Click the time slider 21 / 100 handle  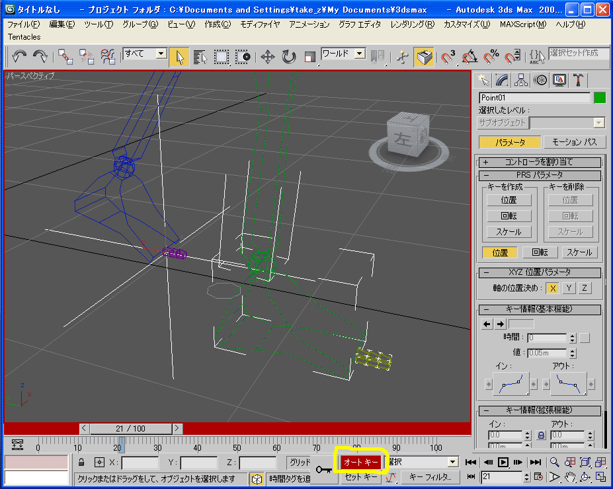pyautogui.click(x=130, y=428)
